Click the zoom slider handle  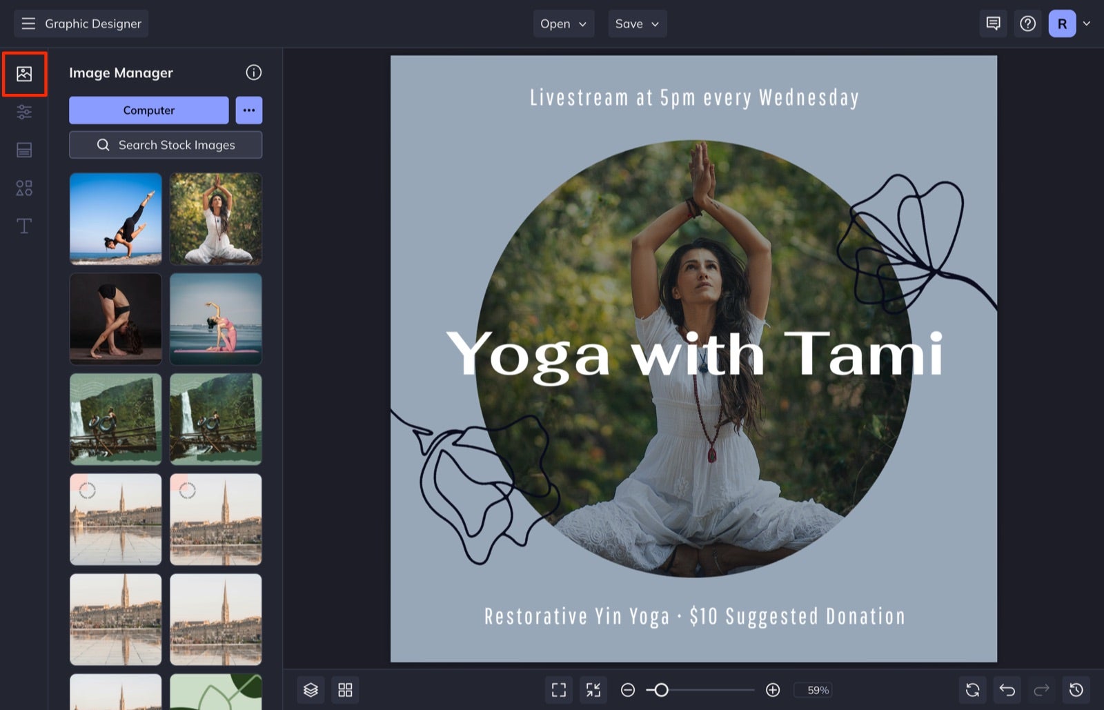coord(661,690)
